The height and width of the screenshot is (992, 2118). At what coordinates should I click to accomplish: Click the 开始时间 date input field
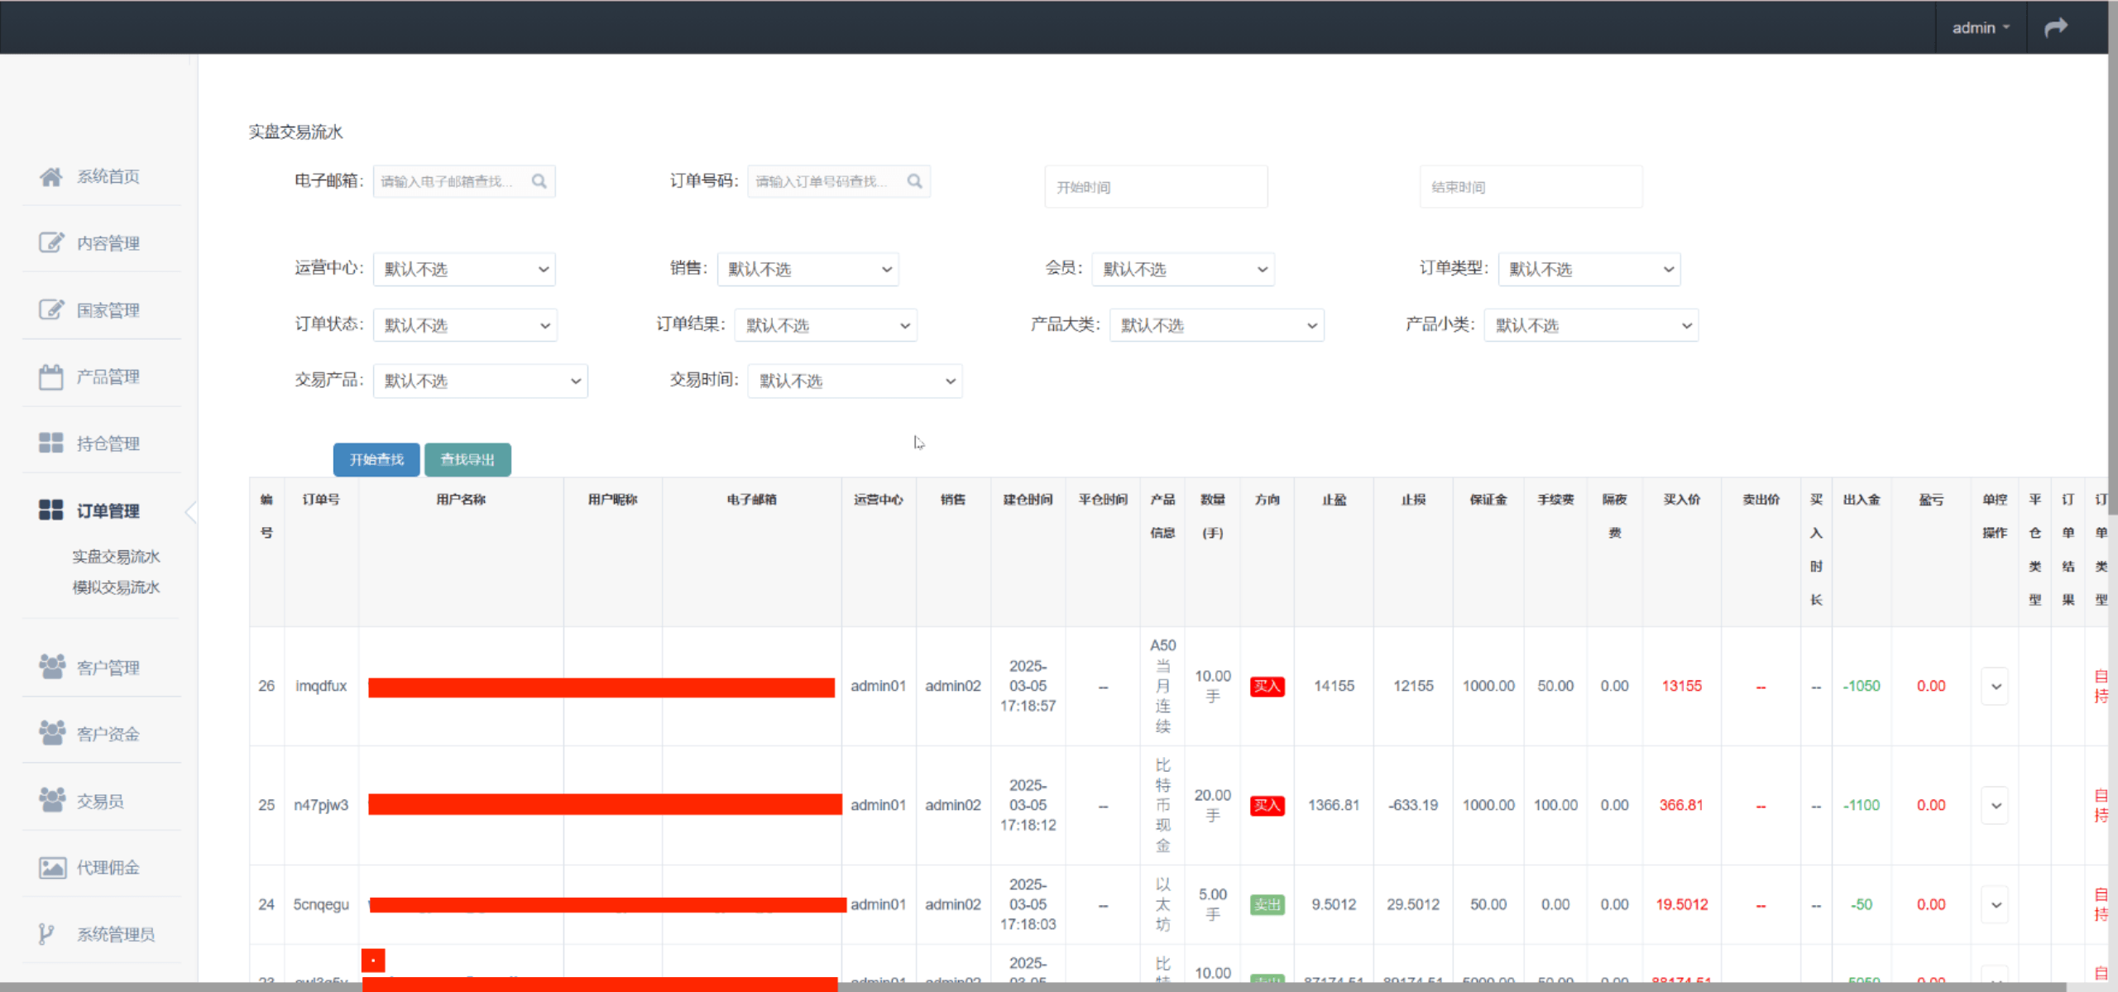(1155, 188)
